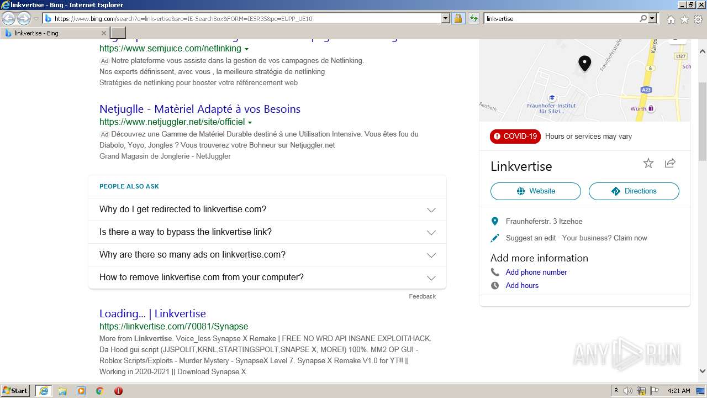The width and height of the screenshot is (707, 398).
Task: Click the 4:21 AM clock
Action: click(679, 391)
